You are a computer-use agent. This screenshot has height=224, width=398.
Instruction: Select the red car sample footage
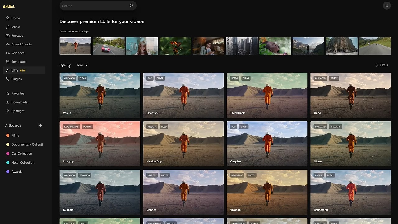click(109, 46)
